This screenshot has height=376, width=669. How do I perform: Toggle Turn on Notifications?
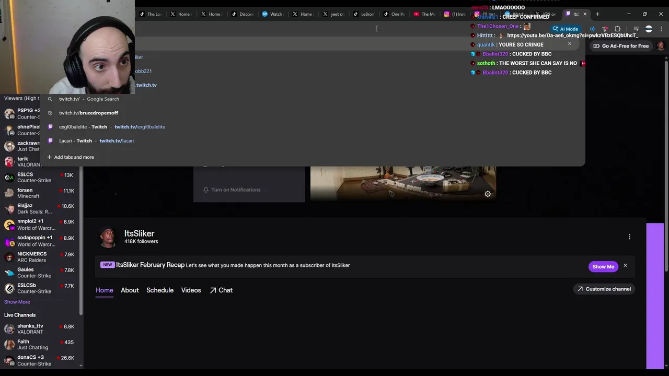click(232, 190)
